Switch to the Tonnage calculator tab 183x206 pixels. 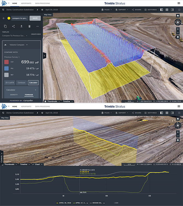pyautogui.click(x=29, y=95)
